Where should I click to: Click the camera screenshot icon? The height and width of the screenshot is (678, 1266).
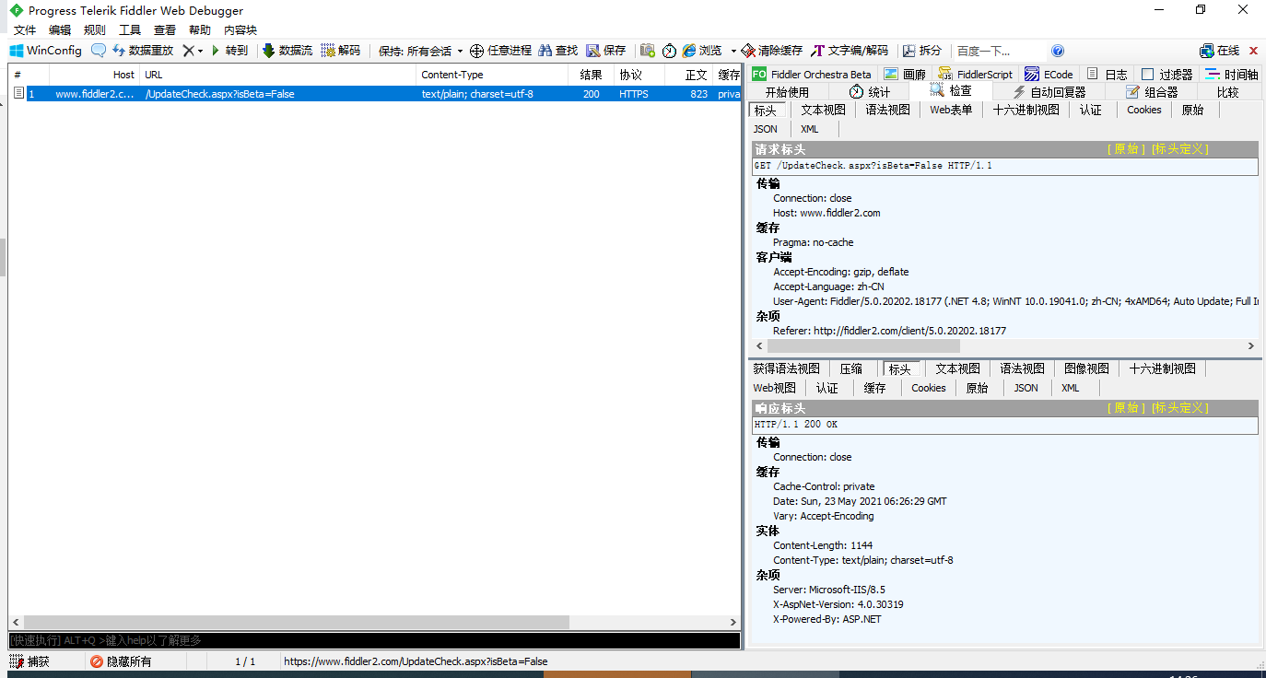coord(648,51)
